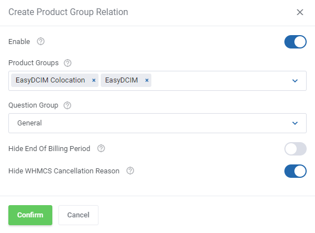315x233 pixels.
Task: Show help for Hide End Of Billing Period
Action: 101,148
